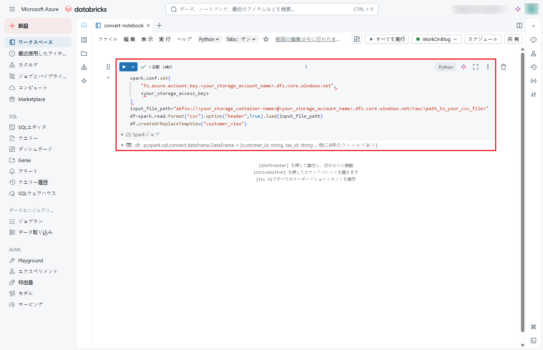Star the notebook as favorite

coord(266,39)
